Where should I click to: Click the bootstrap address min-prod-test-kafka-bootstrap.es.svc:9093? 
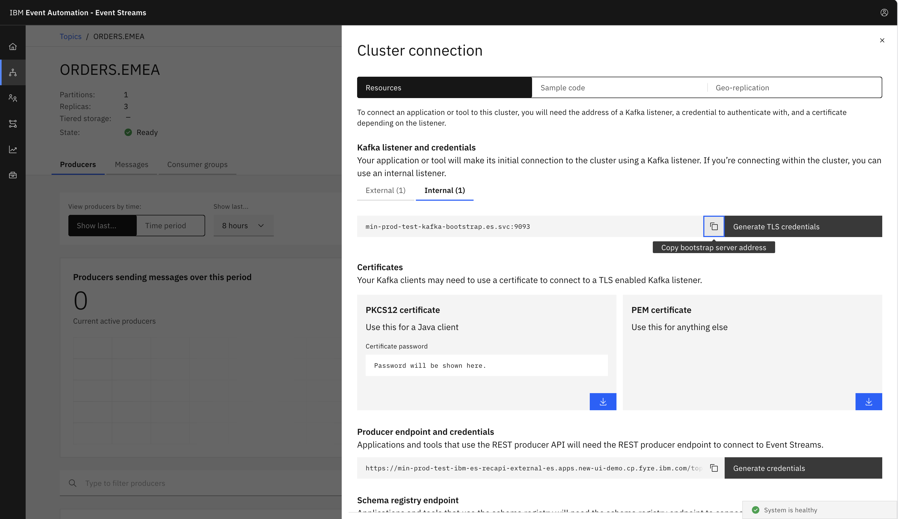448,227
